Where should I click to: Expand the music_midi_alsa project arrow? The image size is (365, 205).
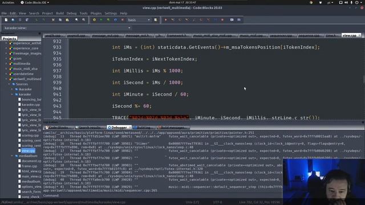tap(6, 69)
